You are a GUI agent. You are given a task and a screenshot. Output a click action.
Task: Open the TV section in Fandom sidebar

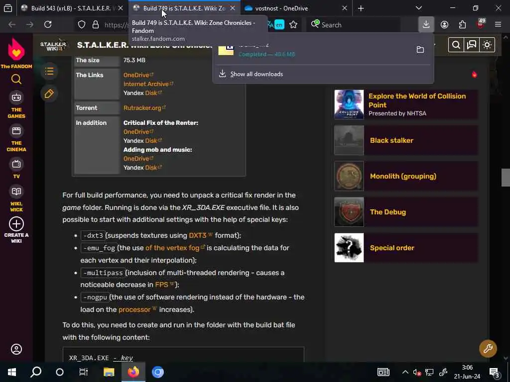pyautogui.click(x=16, y=169)
